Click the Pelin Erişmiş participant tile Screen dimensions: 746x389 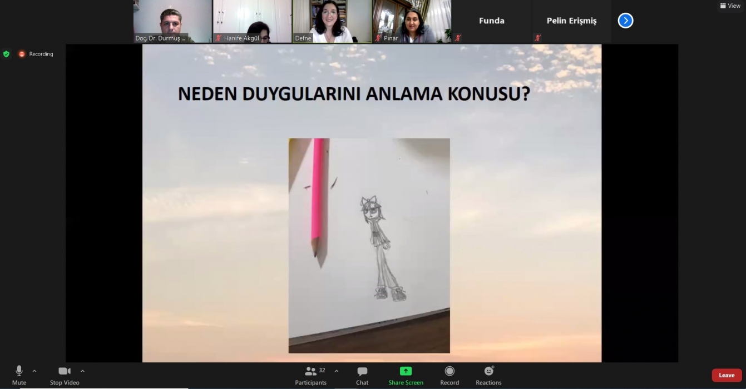(x=571, y=21)
